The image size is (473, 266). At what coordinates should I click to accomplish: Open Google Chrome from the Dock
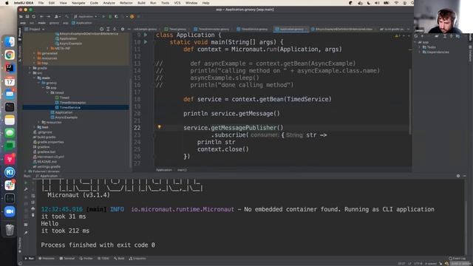[x=10, y=55]
